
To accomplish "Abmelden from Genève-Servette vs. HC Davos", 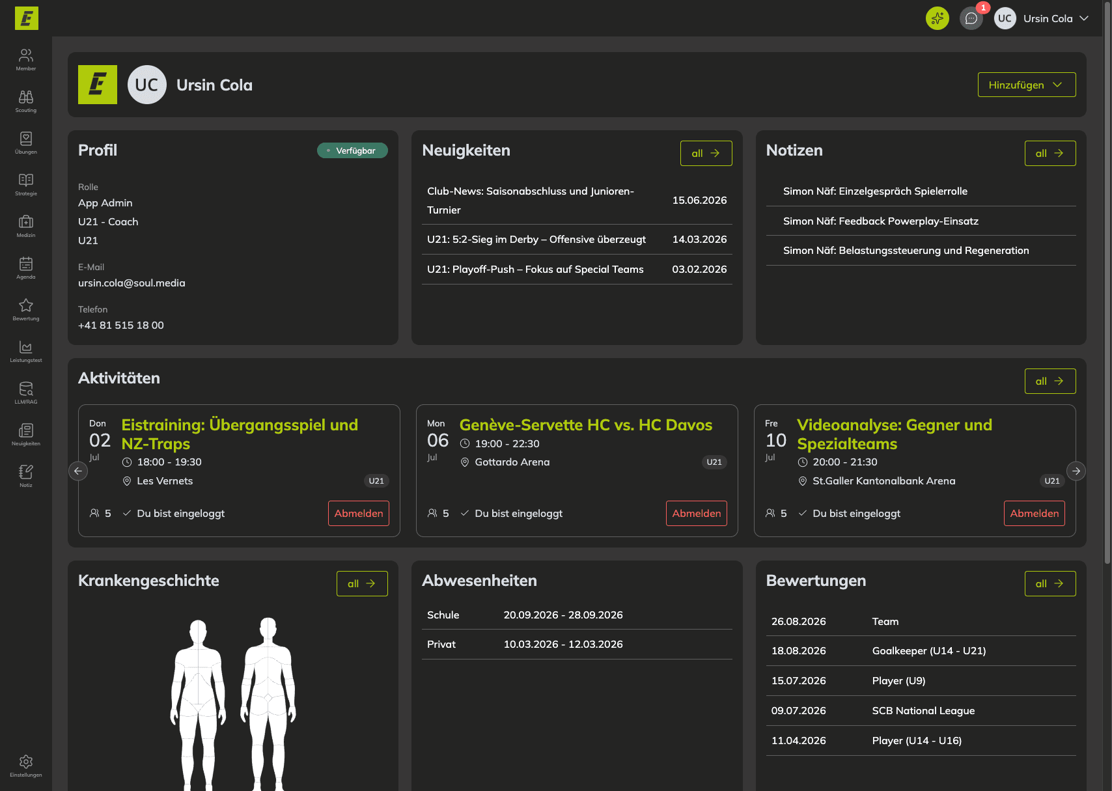I will coord(697,513).
